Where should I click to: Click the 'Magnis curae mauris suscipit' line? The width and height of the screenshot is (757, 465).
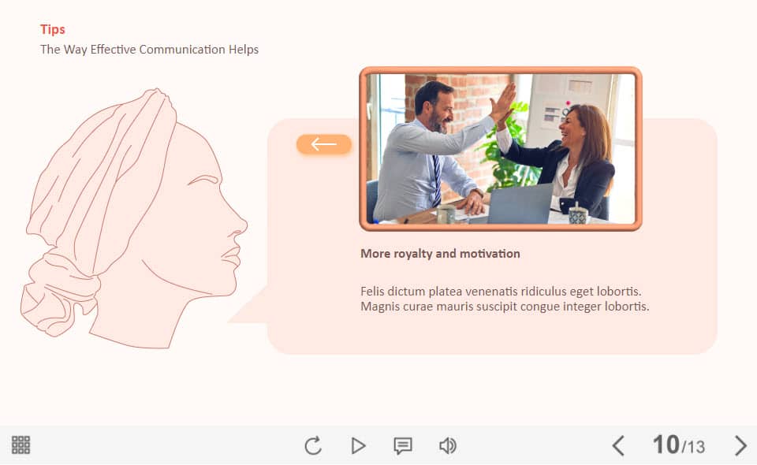(x=505, y=307)
